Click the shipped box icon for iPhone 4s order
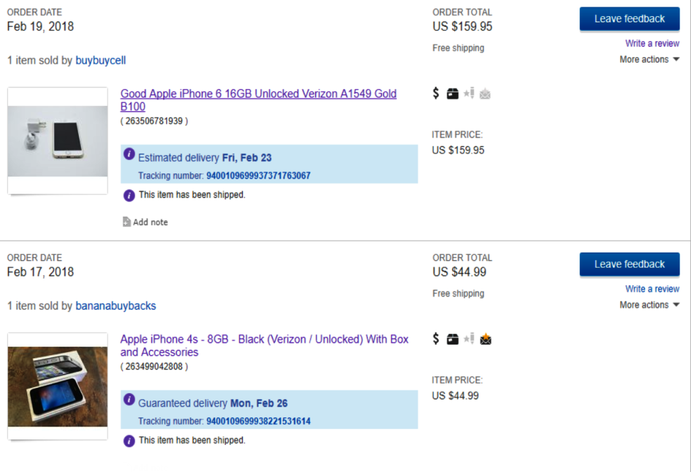Image resolution: width=691 pixels, height=472 pixels. tap(453, 339)
